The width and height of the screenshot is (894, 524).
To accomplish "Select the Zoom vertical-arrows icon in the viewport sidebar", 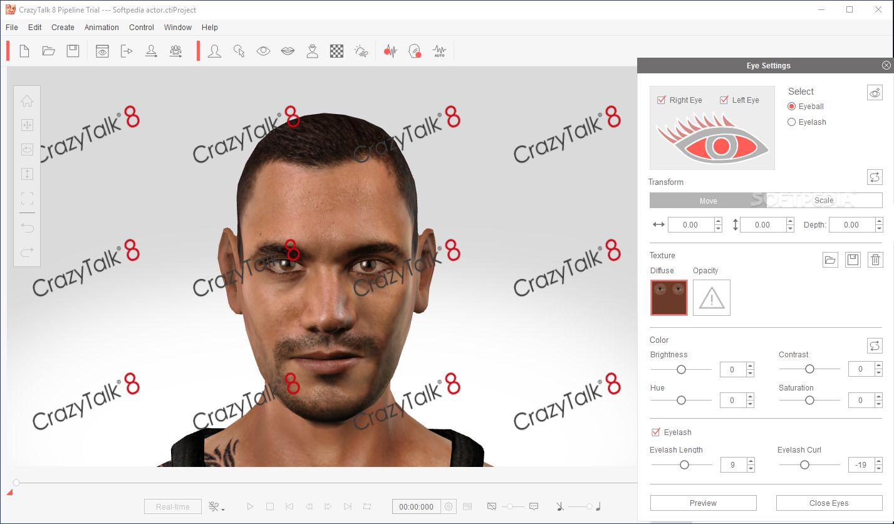I will tap(27, 174).
